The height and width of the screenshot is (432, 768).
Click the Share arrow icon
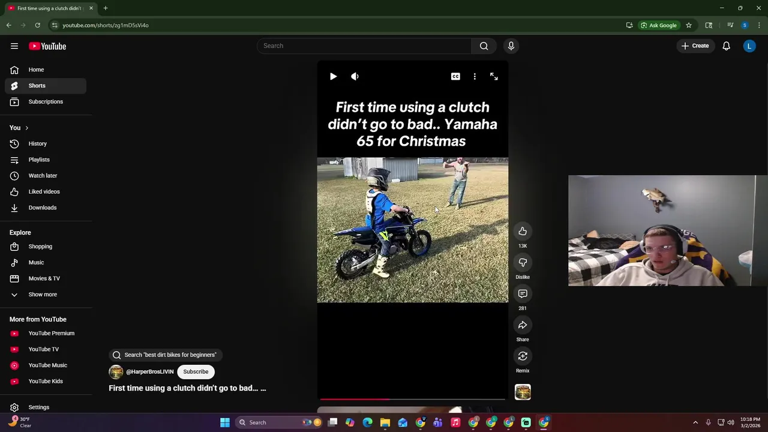pos(523,325)
